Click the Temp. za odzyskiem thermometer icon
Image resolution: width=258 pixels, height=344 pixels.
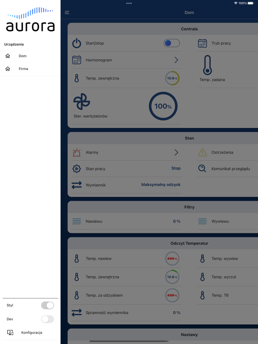[77, 295]
